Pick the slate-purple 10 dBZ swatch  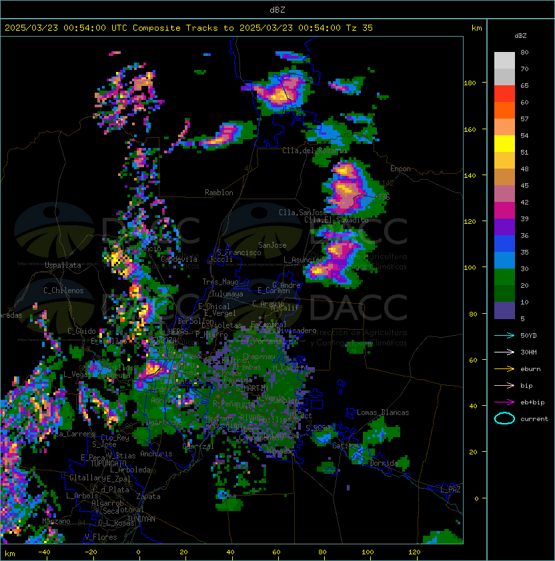pyautogui.click(x=504, y=310)
